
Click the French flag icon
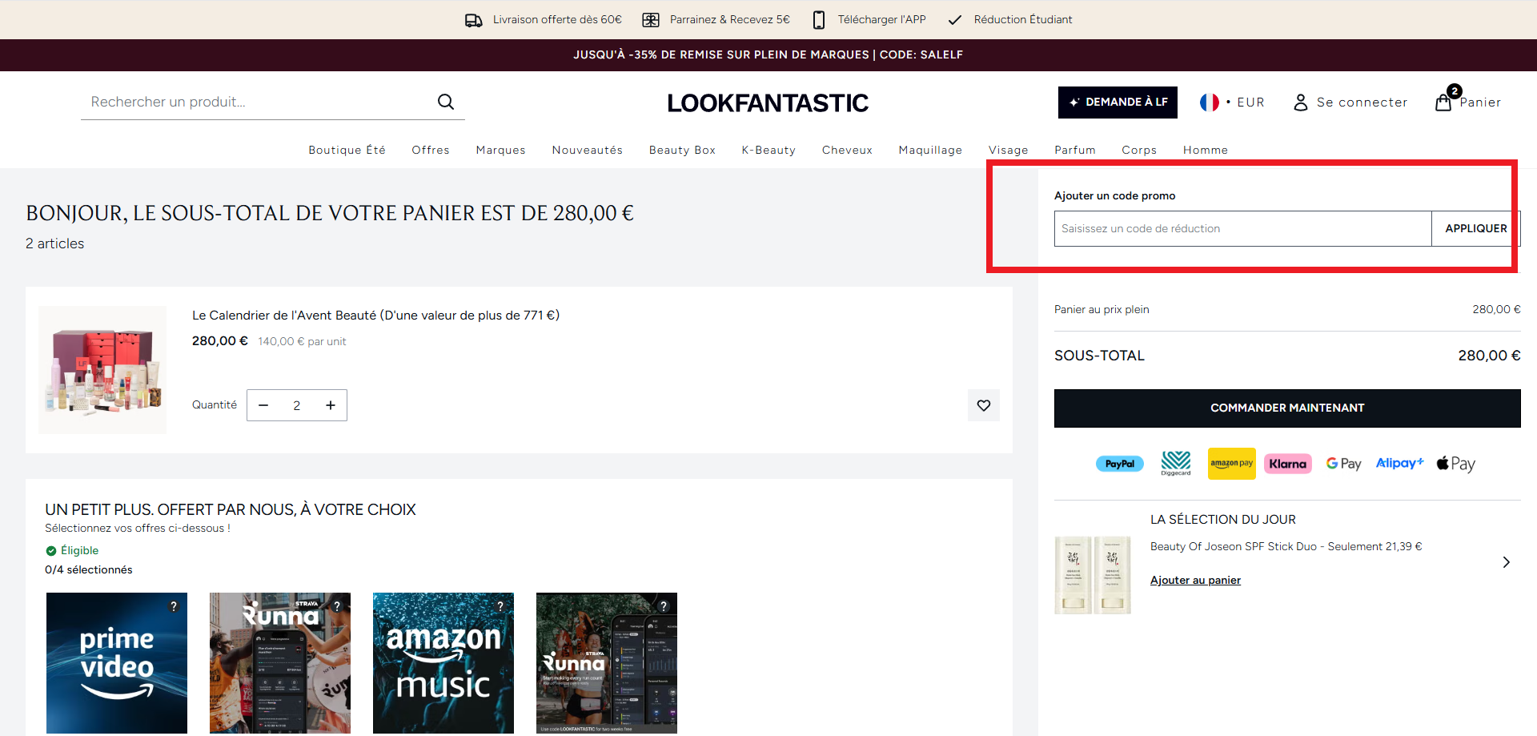(1210, 103)
